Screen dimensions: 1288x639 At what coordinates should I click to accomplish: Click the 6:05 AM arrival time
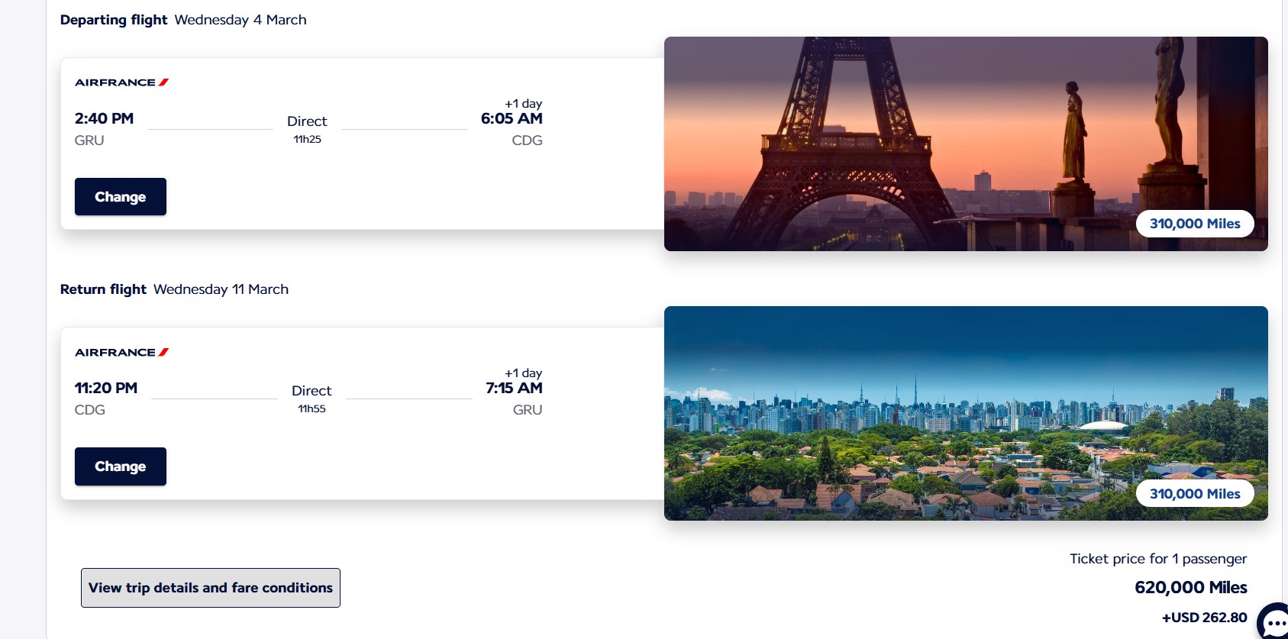coord(512,118)
